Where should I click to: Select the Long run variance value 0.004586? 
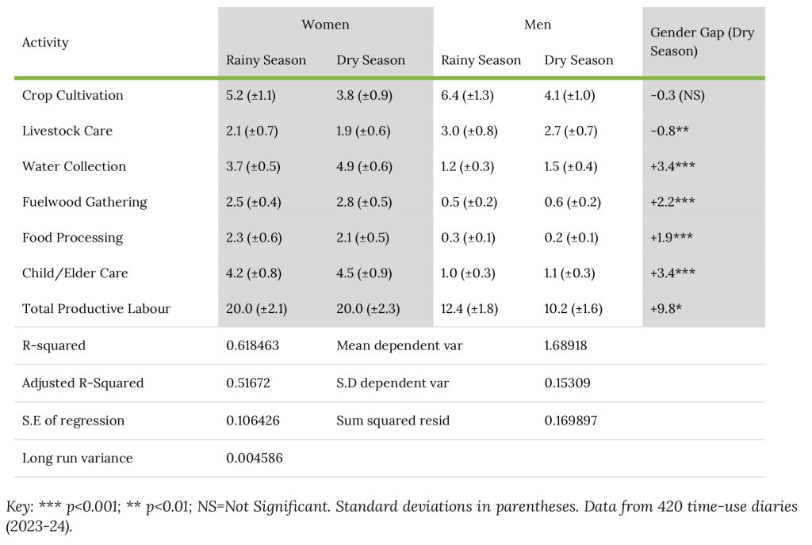coord(255,458)
